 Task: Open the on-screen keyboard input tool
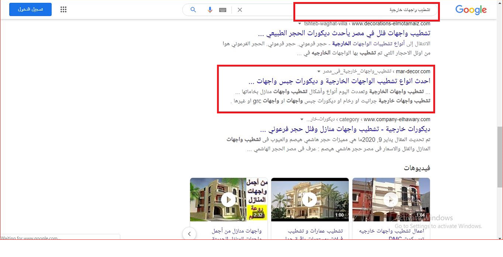[x=223, y=10]
